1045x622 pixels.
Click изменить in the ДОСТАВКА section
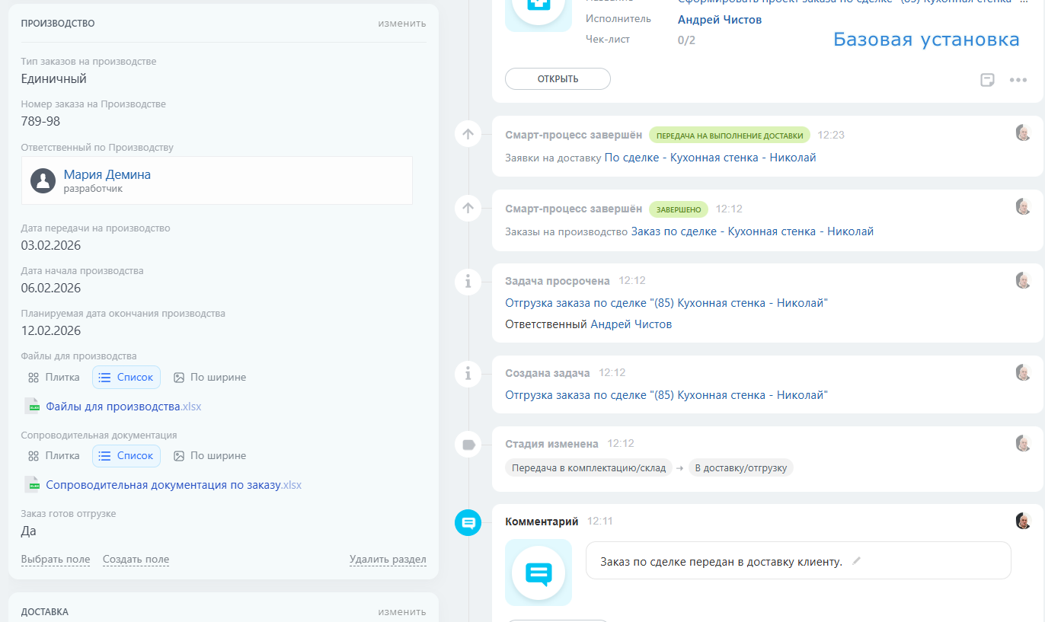click(x=402, y=611)
